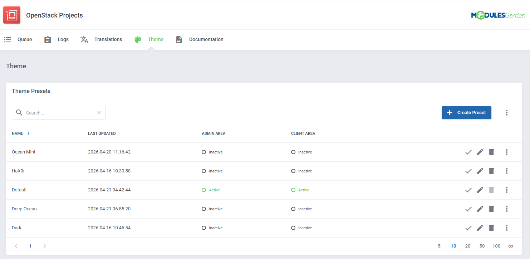Screen dimensions: 530x259
Task: Clear the search field with the X
Action: [99, 113]
